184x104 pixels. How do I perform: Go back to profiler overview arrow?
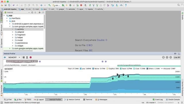point(5,57)
